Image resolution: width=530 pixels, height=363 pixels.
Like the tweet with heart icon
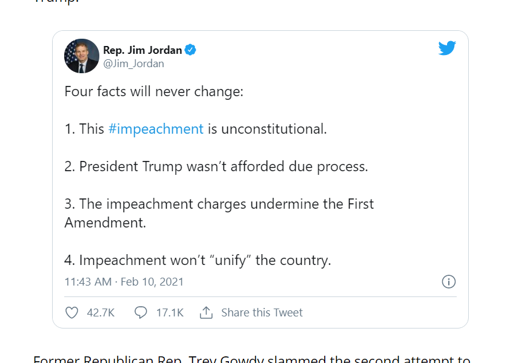click(x=71, y=313)
